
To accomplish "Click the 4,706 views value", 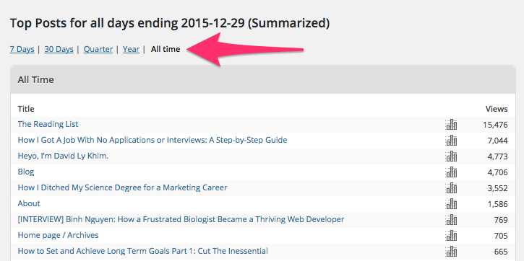I will click(x=497, y=172).
